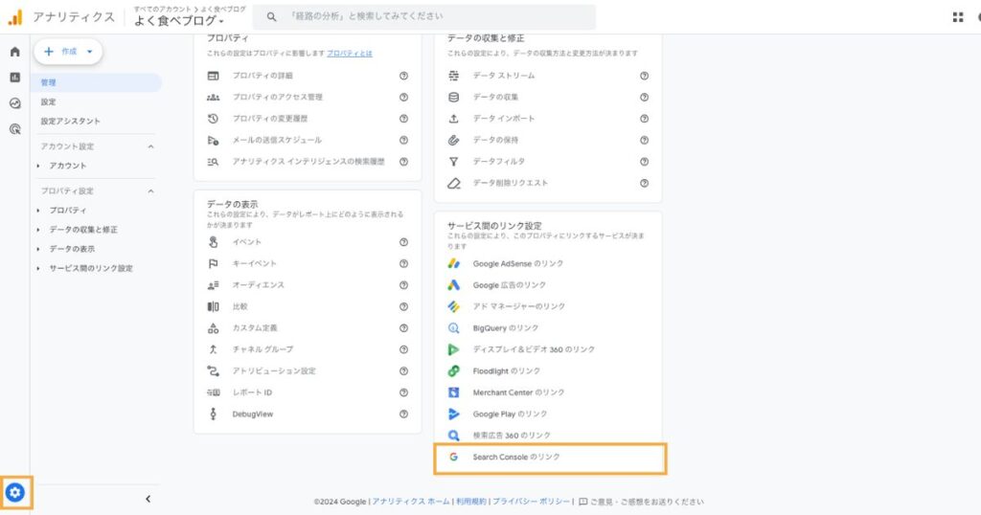
Task: Click help icon for キーイベント
Action: point(403,264)
